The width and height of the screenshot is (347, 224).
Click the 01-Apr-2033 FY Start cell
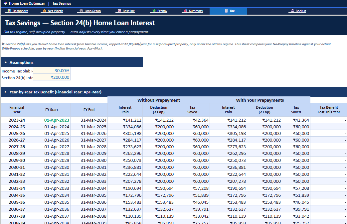pyautogui.click(x=52, y=188)
